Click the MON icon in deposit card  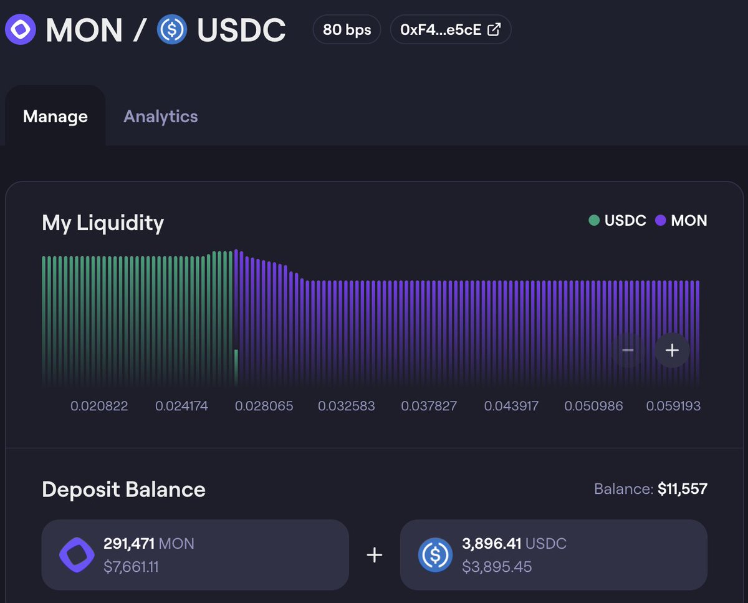77,554
